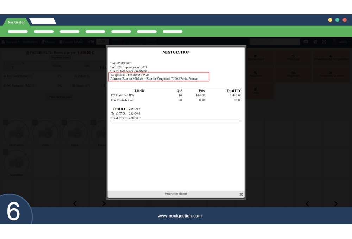Viewport: 352px width, 239px height.
Task: Select the Société MAXC menu item
Action: [73, 42]
